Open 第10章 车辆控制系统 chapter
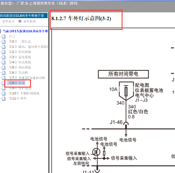The height and width of the screenshot is (173, 175). 24,93
